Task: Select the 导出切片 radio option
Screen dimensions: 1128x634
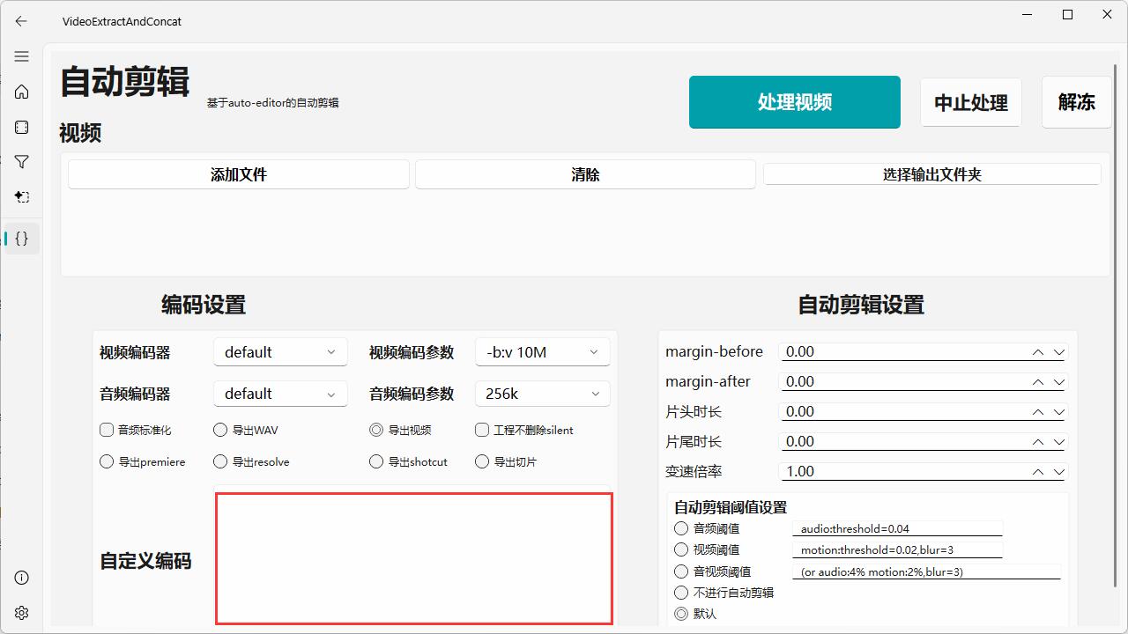Action: (482, 461)
